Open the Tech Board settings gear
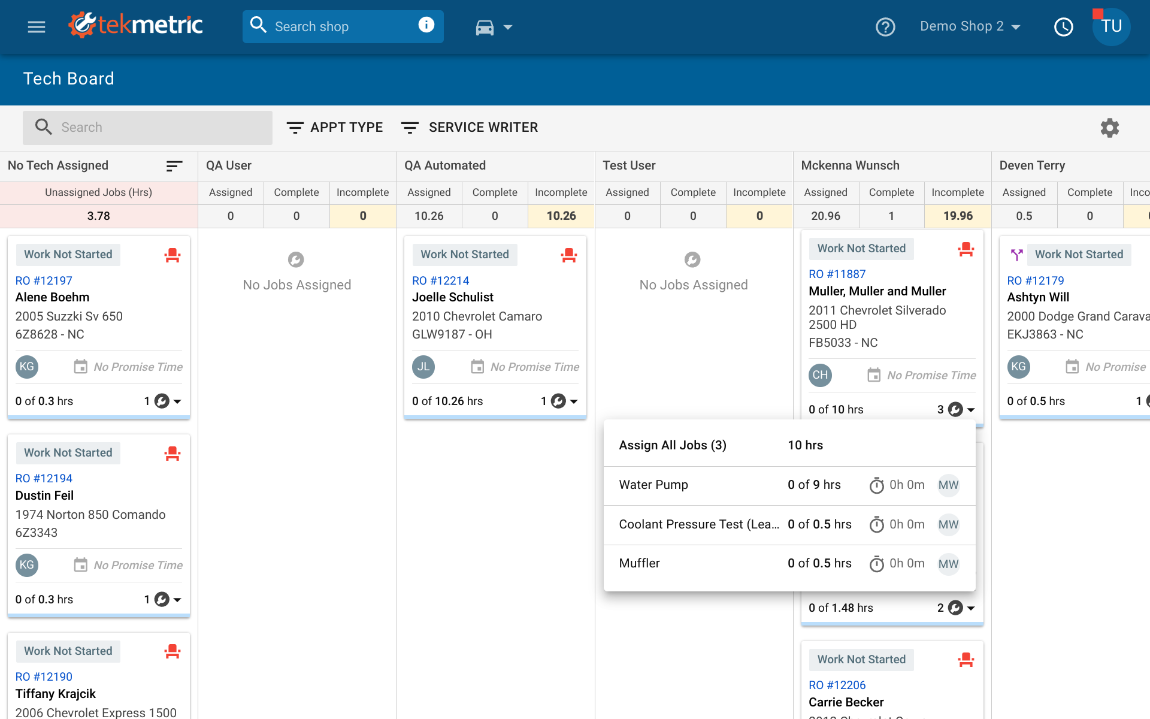The height and width of the screenshot is (719, 1150). 1109,128
